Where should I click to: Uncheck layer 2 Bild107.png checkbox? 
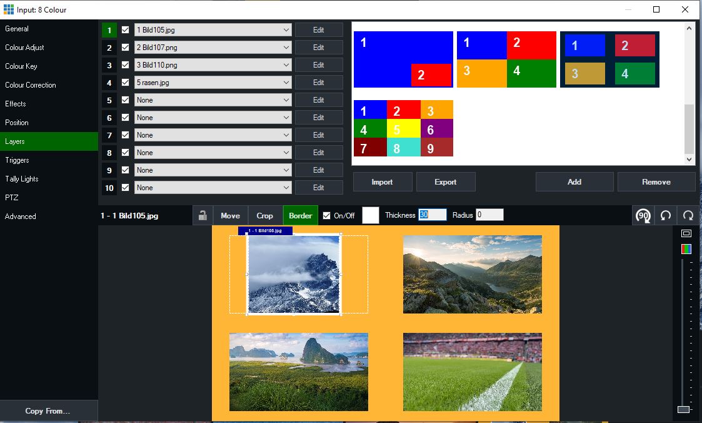(126, 48)
